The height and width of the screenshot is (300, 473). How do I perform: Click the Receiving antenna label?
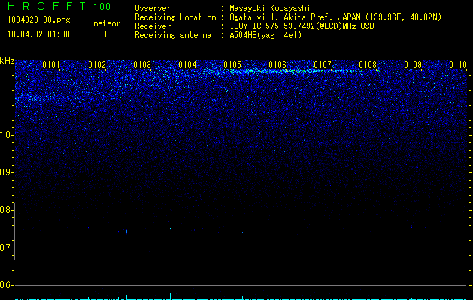point(173,35)
